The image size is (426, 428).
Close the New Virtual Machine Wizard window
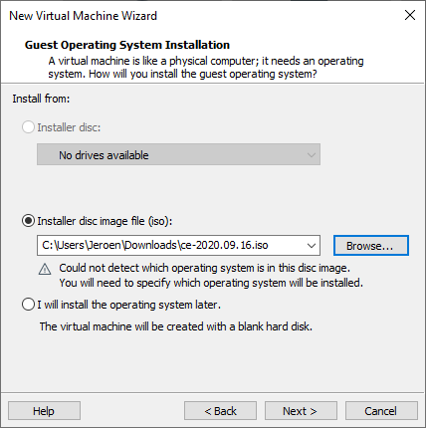click(410, 15)
